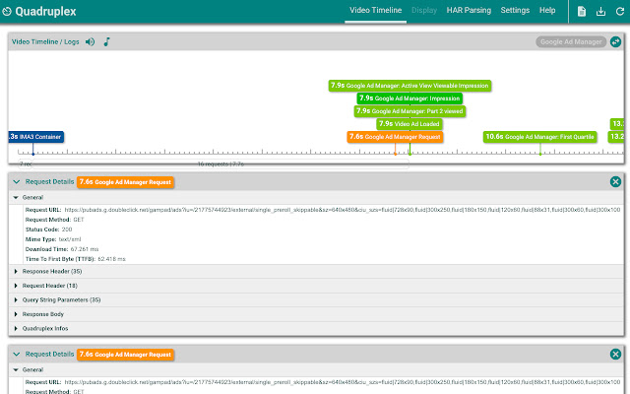Click the music note icon
This screenshot has width=630, height=394.
(x=107, y=41)
